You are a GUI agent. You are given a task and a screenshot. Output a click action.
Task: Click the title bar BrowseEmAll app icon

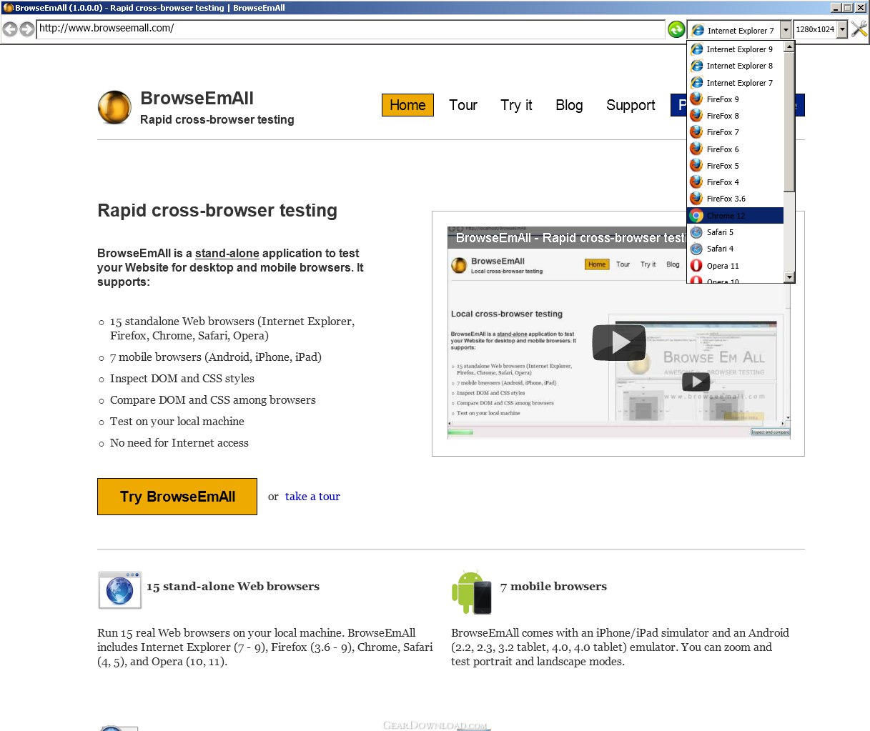[8, 8]
